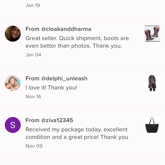Image resolution: width=165 pixels, height=165 pixels.
Task: Open @cloakanddharma's profile avatar
Action: (x=13, y=34)
